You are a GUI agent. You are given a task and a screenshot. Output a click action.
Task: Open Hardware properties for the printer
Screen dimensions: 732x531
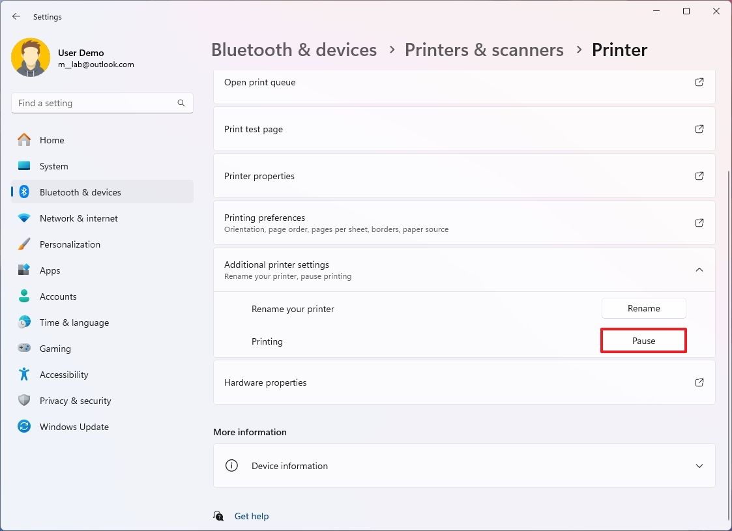click(699, 382)
